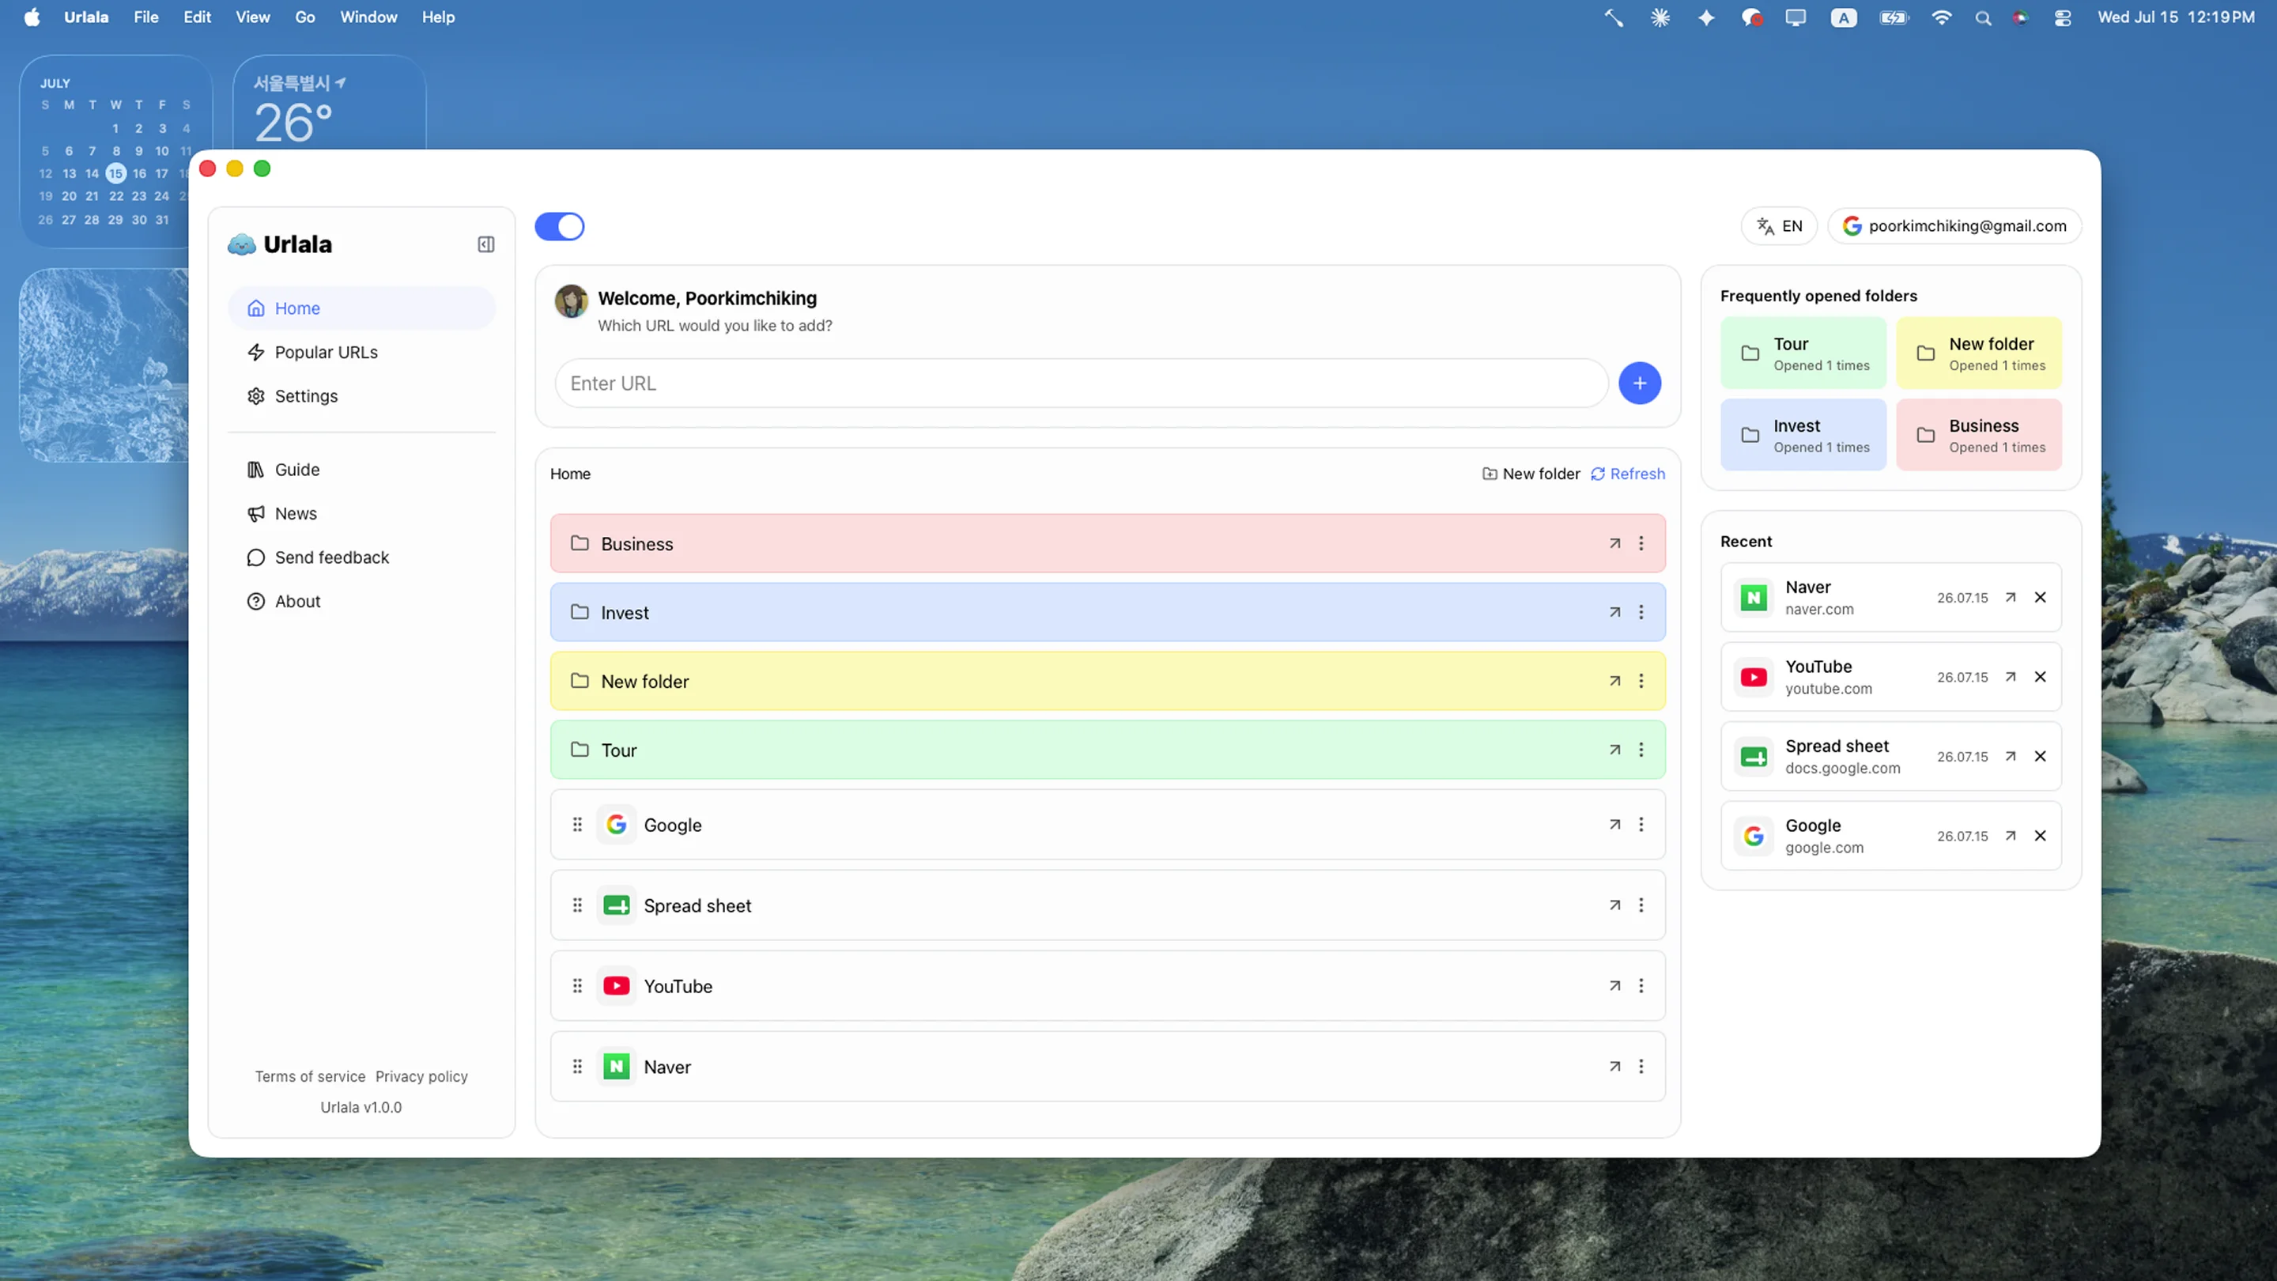Click the Naver favicon in URL list
The image size is (2277, 1281).
(616, 1067)
